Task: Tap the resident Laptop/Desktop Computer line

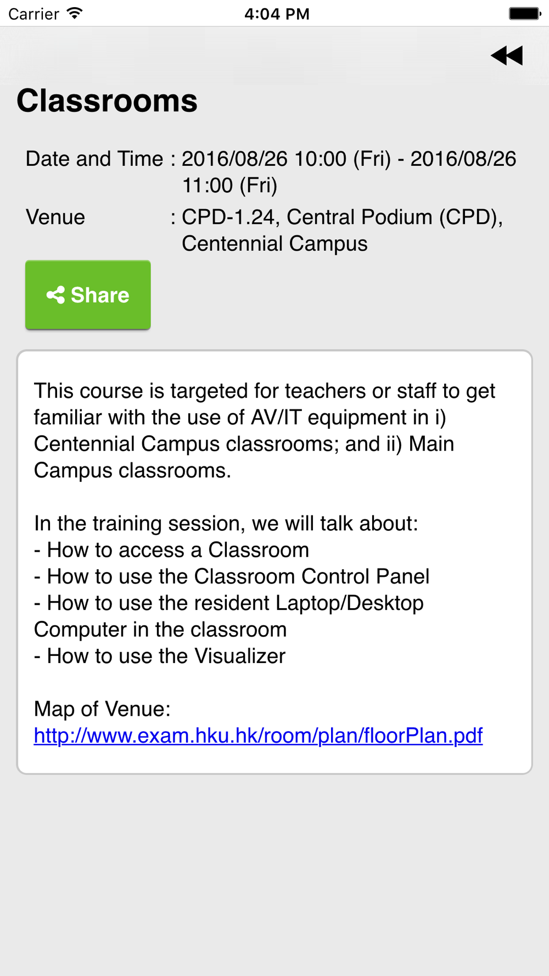Action: click(x=228, y=616)
